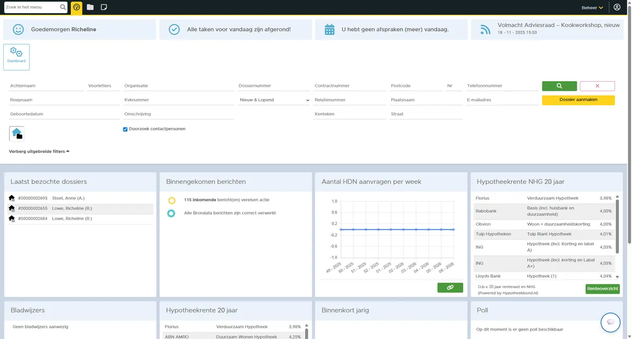This screenshot has width=632, height=339.
Task: Click the Telefoonnummer input field
Action: point(502,86)
